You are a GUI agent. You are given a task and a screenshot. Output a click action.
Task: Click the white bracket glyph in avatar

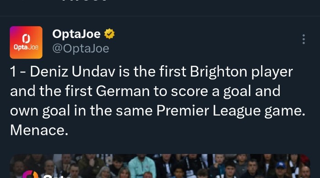pyautogui.click(x=26, y=38)
